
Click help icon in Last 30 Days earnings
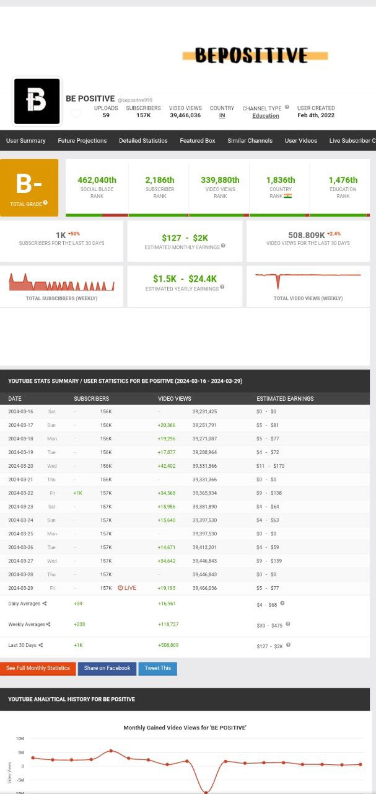click(288, 645)
